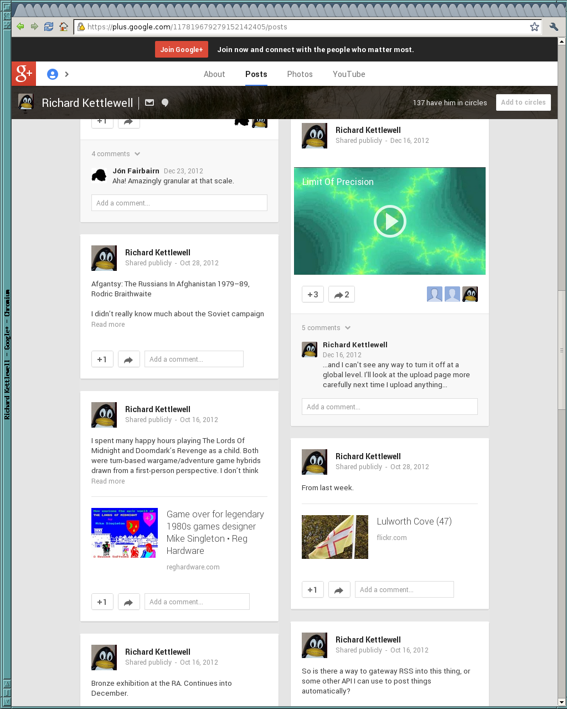Click partially visible +1 button at top left
567x709 pixels.
[x=102, y=123]
